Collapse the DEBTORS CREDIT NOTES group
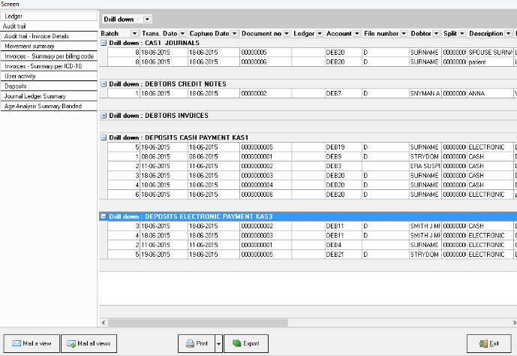The height and width of the screenshot is (356, 517). (104, 83)
